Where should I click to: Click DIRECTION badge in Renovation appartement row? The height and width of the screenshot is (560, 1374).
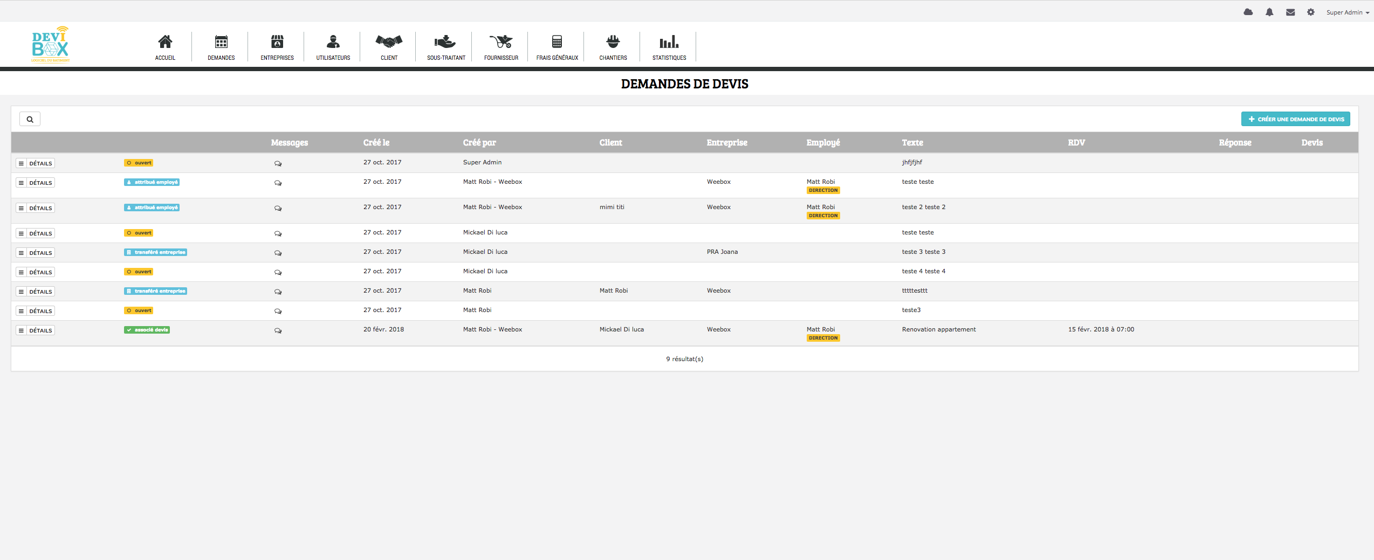point(823,338)
